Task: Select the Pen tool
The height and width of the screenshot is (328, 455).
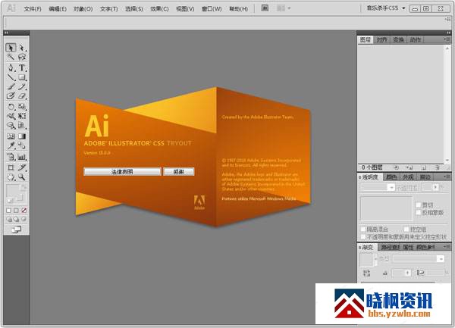Action: click(11, 67)
